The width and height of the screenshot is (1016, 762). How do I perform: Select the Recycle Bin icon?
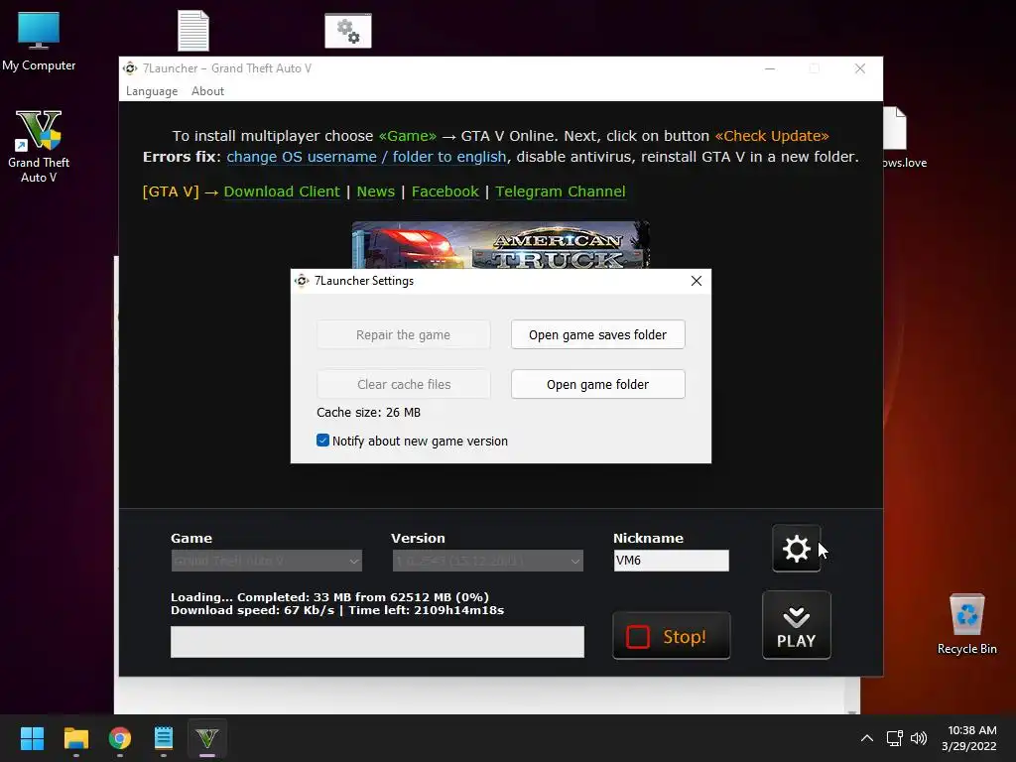[966, 625]
